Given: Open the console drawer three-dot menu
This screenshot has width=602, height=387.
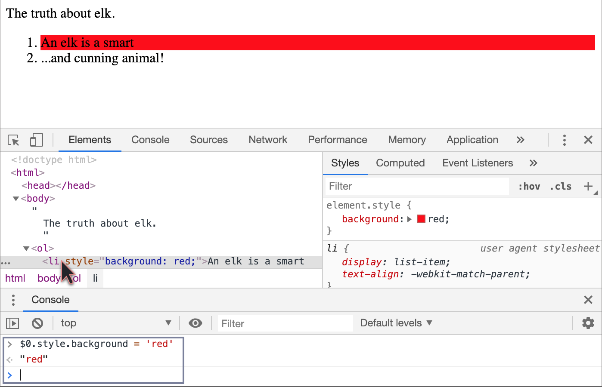Looking at the screenshot, I should pos(13,300).
